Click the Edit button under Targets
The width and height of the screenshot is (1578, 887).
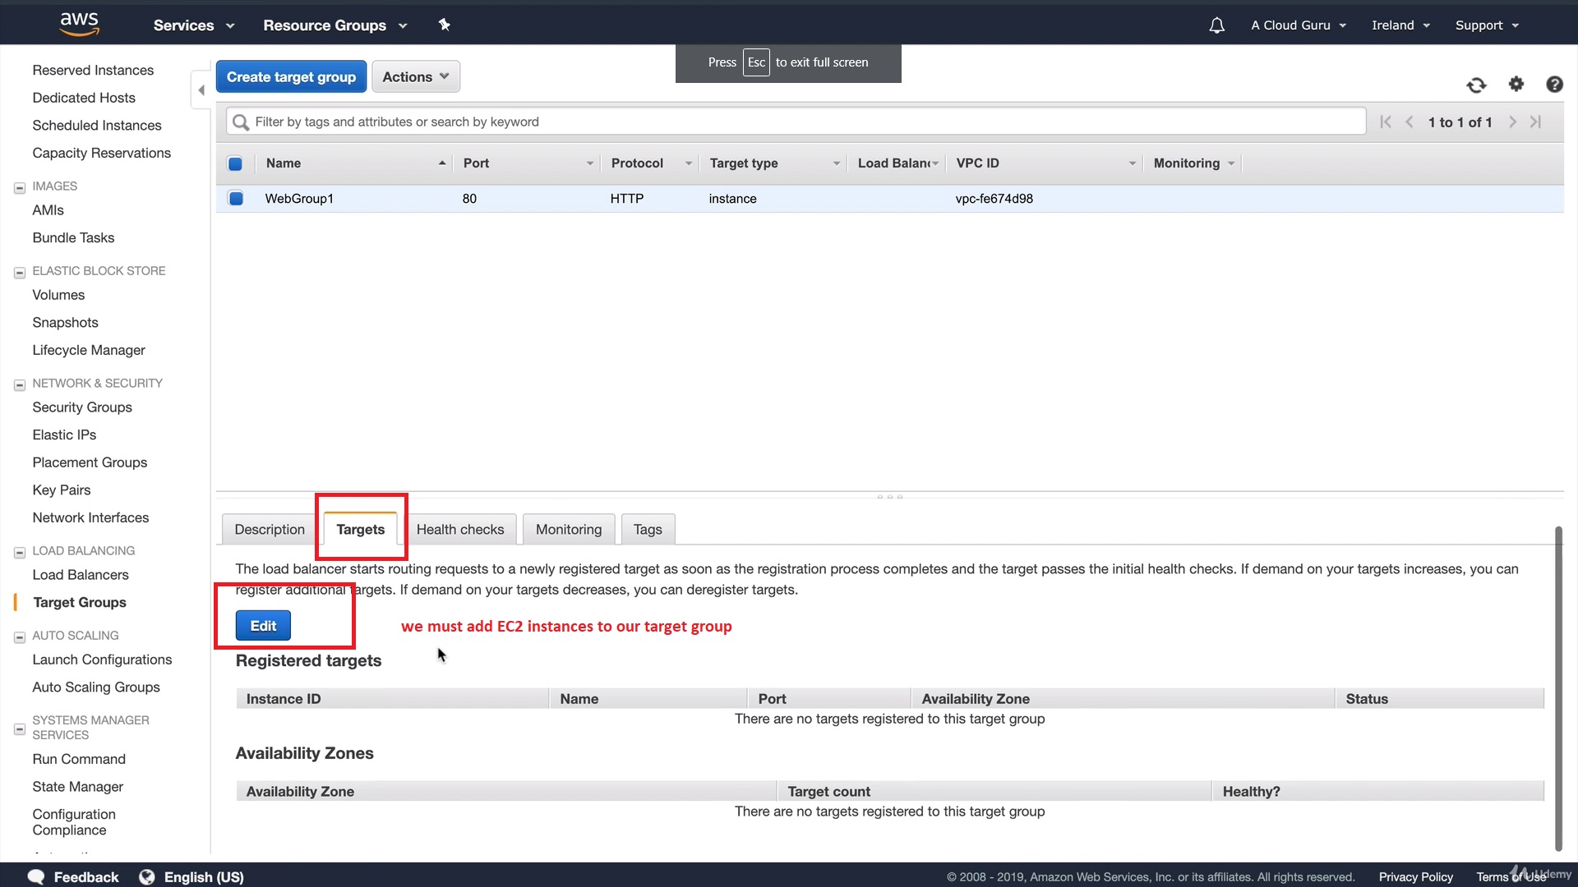[x=263, y=626]
